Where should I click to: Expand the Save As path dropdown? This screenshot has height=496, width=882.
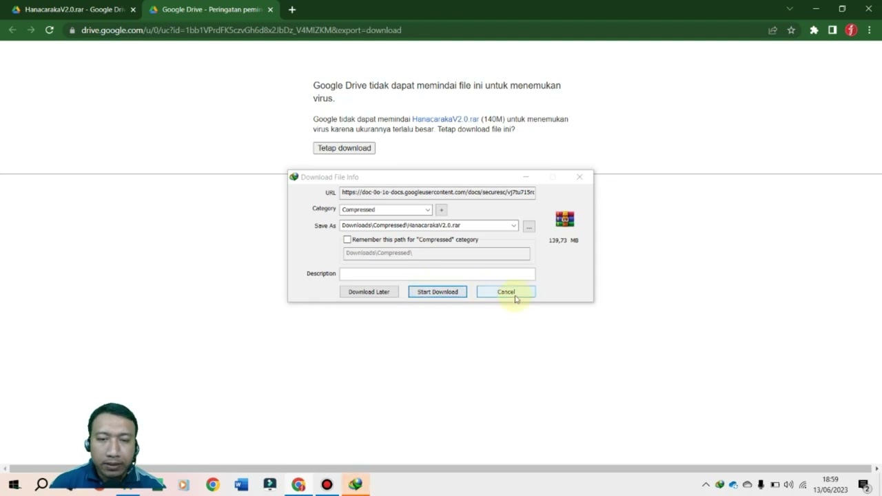click(x=513, y=225)
